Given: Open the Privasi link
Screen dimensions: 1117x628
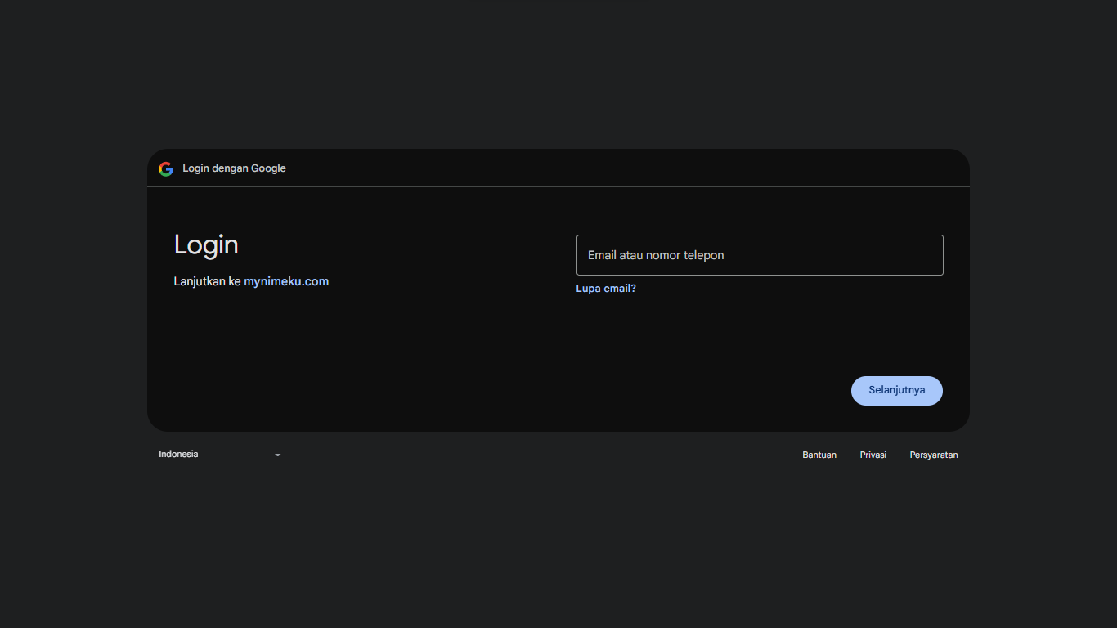Looking at the screenshot, I should point(873,455).
